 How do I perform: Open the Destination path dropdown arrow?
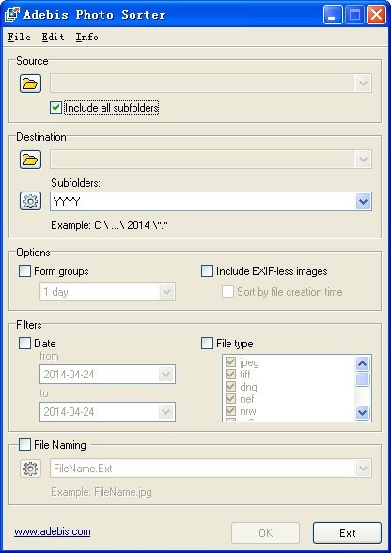tap(363, 160)
